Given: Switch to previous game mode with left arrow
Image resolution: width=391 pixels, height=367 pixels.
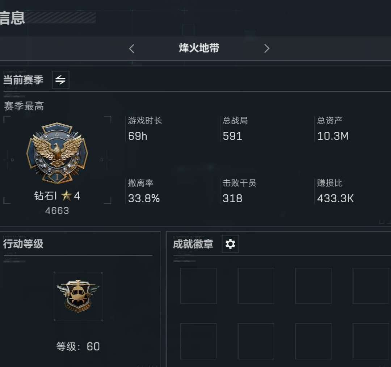Looking at the screenshot, I should tap(132, 48).
